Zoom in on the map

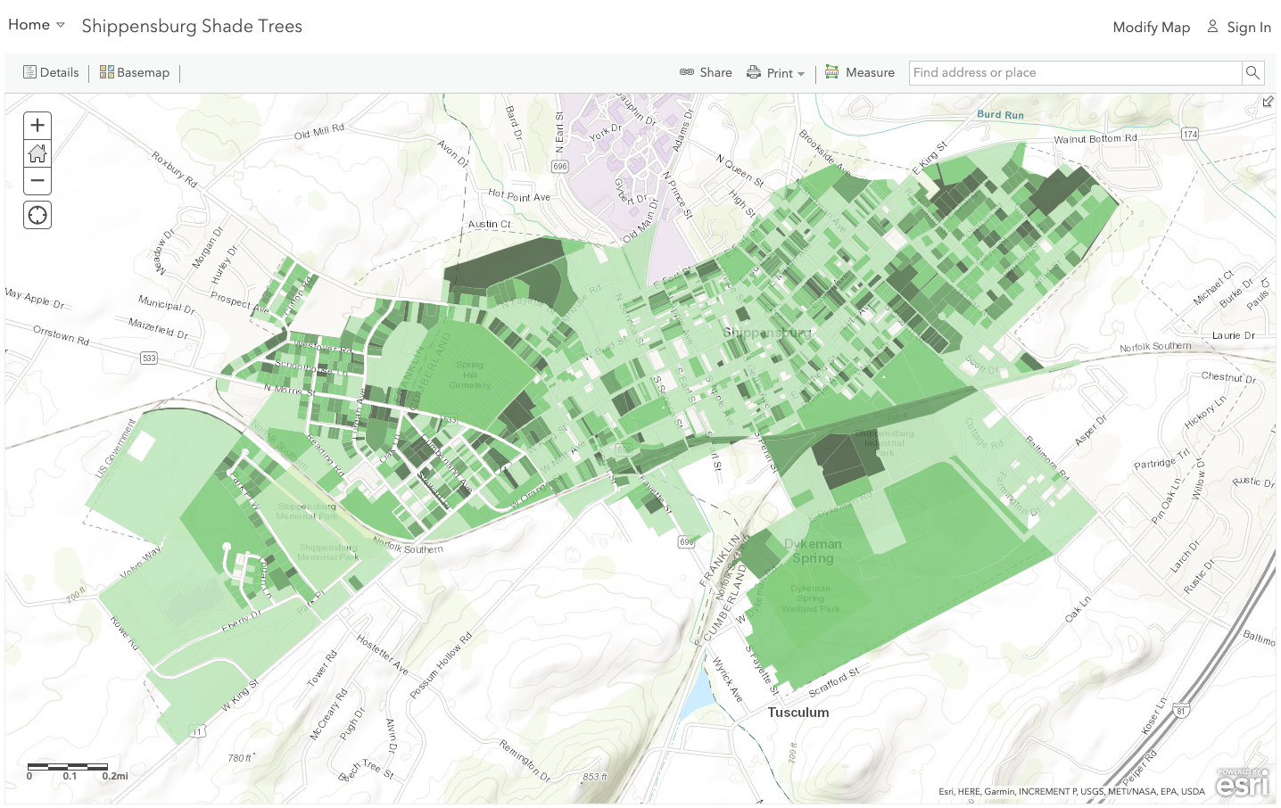pos(37,125)
